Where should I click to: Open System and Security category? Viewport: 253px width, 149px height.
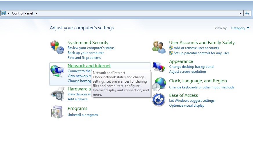(x=88, y=43)
